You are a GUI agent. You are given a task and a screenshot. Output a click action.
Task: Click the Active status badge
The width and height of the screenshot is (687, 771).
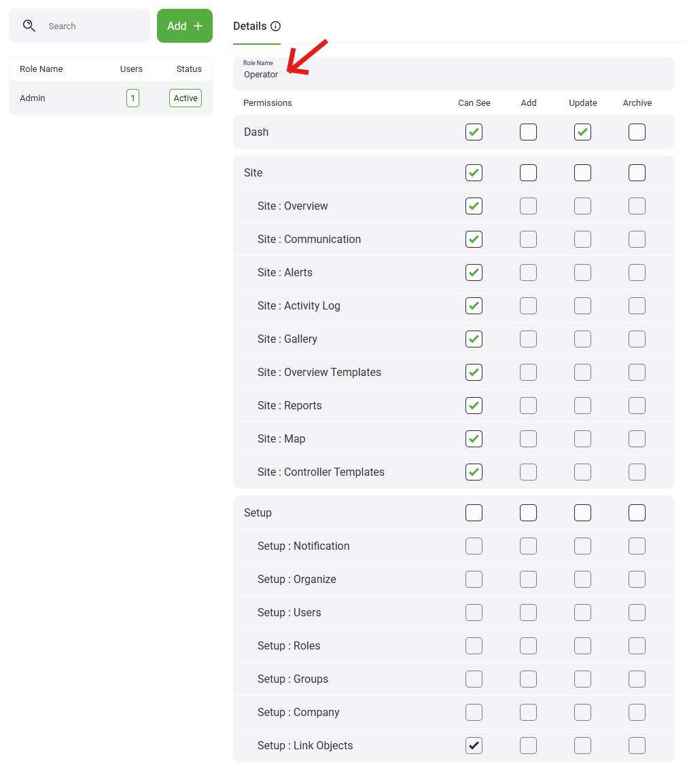tap(186, 98)
